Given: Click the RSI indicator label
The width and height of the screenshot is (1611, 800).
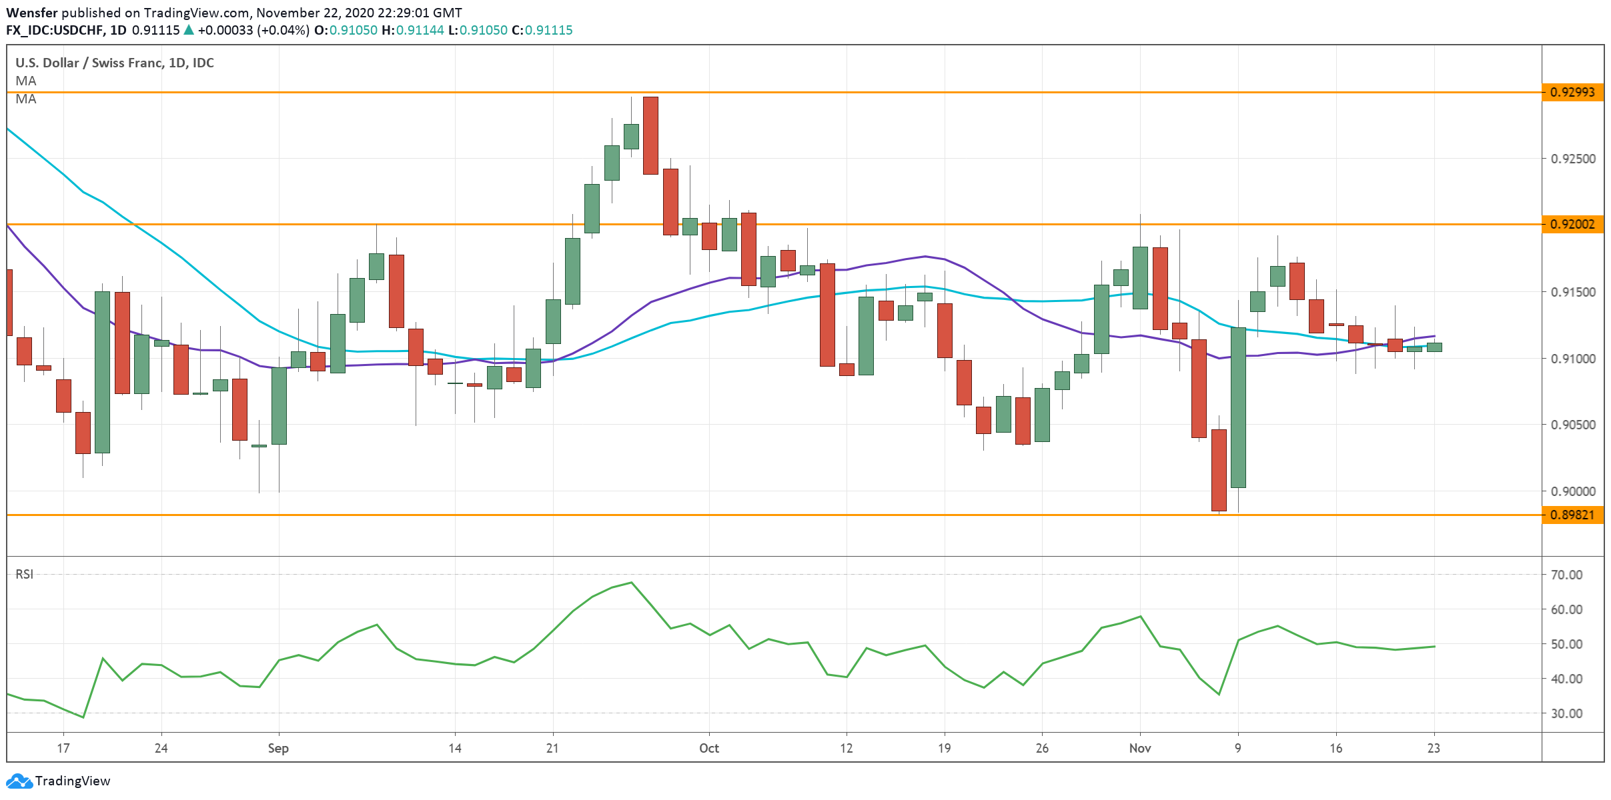Looking at the screenshot, I should [x=25, y=574].
